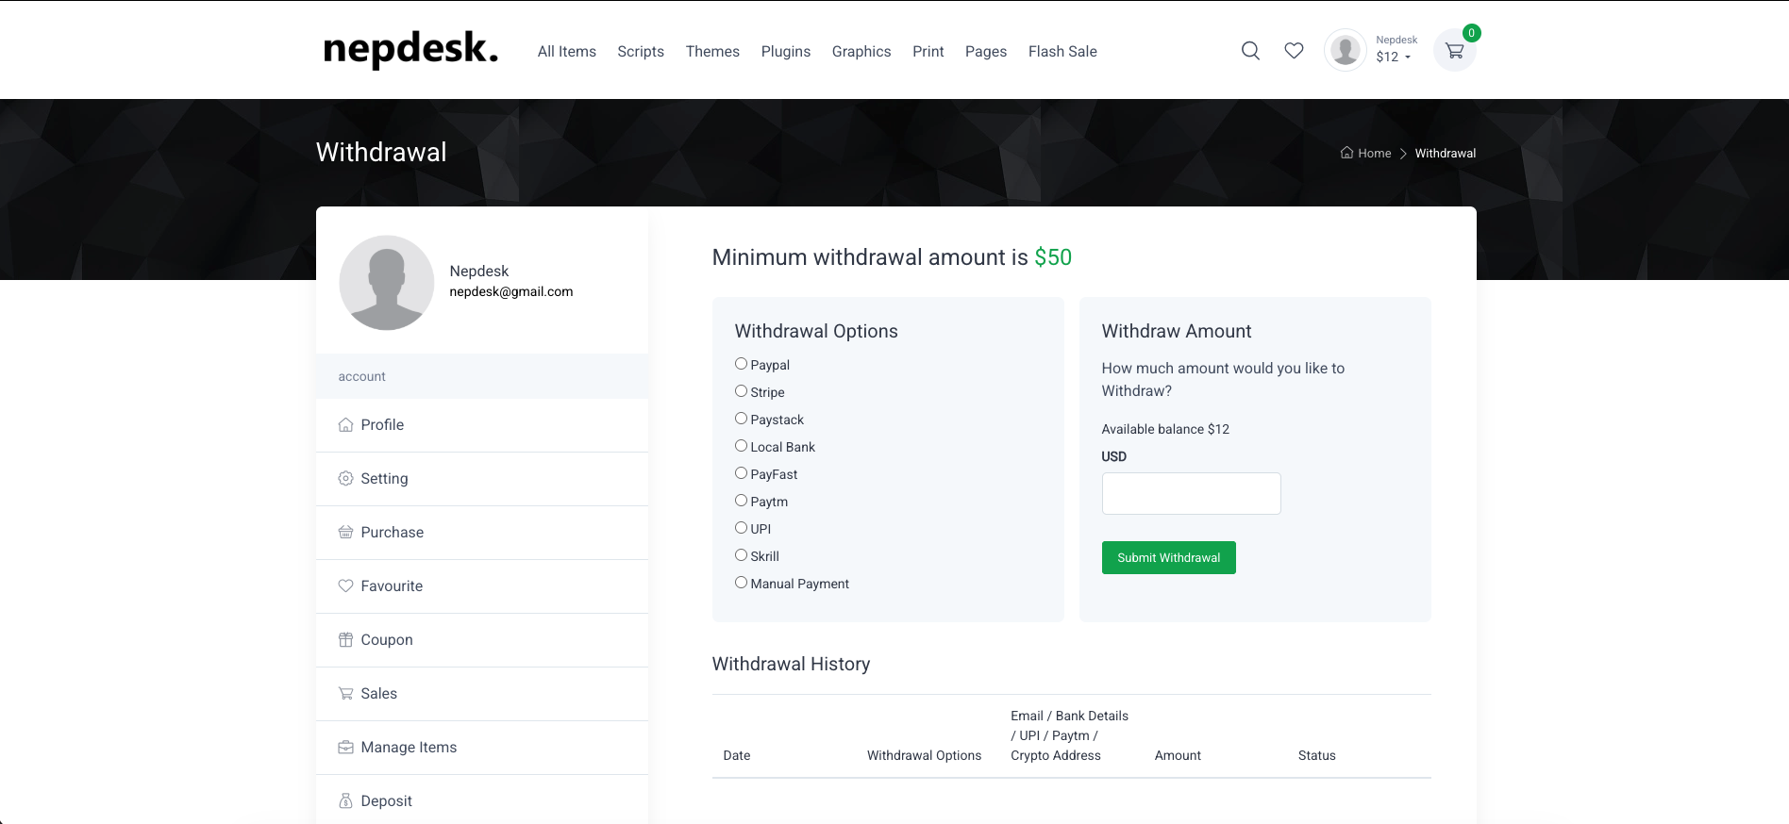Viewport: 1789px width, 824px height.
Task: Click the gear icon beside Setting
Action: tap(345, 479)
